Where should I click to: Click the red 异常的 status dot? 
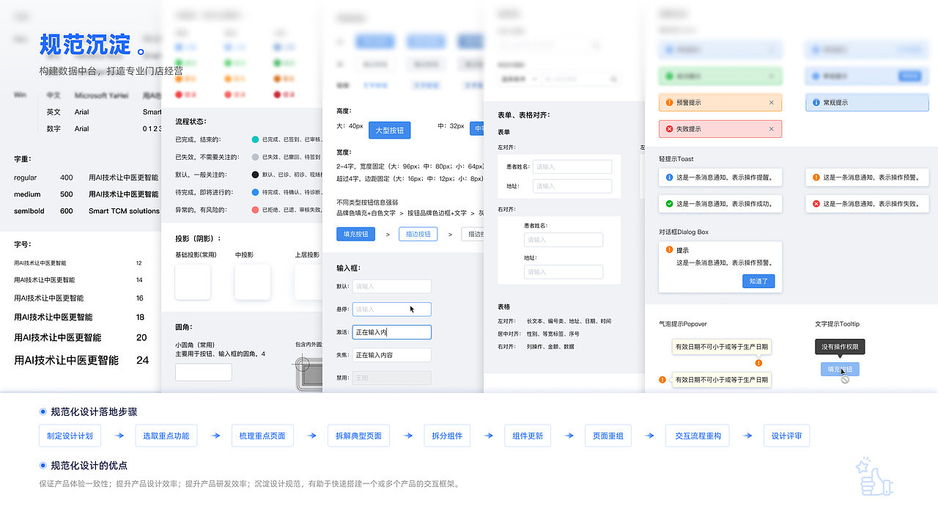[x=255, y=210]
